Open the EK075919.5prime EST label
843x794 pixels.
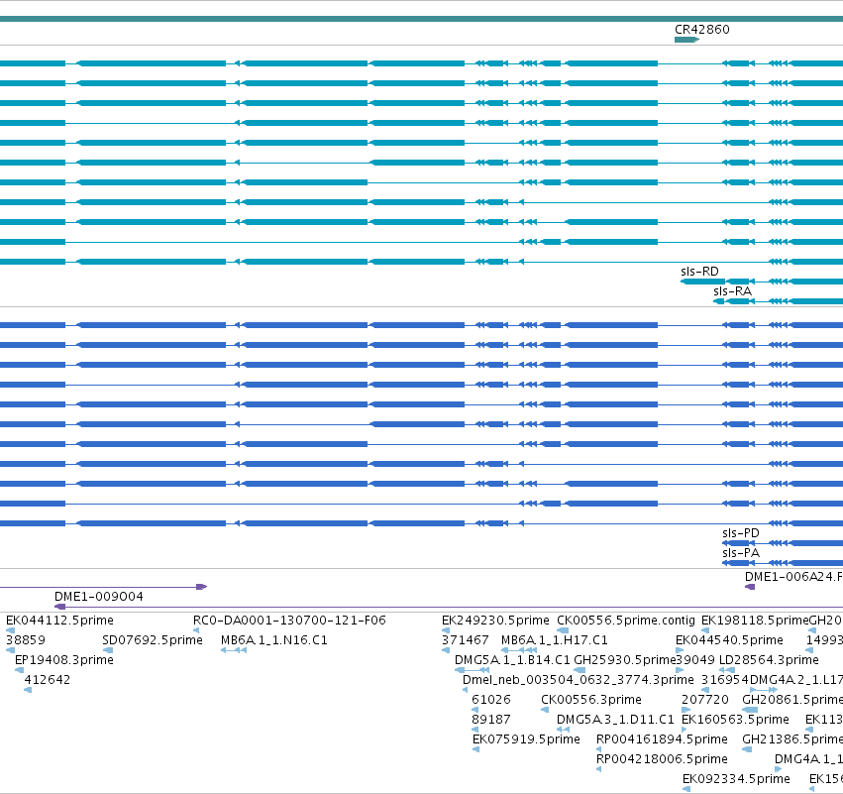[526, 739]
